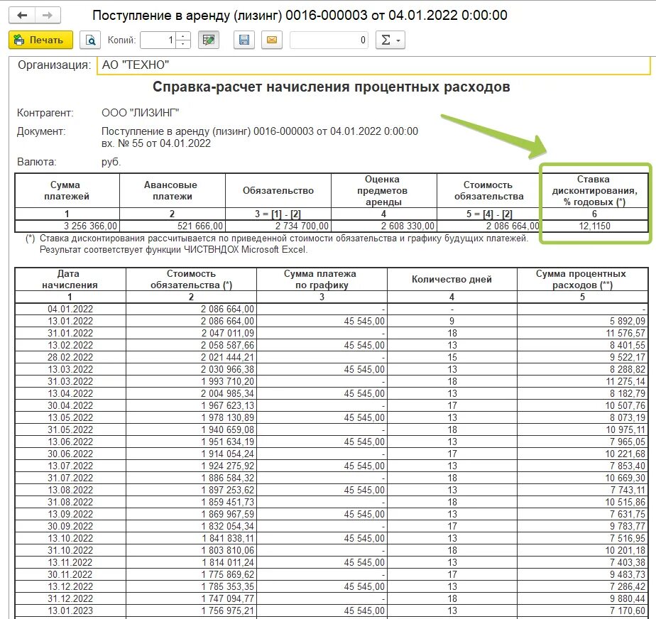
Task: Select the discount rate value 12,1150
Action: pyautogui.click(x=594, y=226)
